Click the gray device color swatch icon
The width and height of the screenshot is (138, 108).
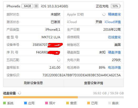(x=36, y=6)
